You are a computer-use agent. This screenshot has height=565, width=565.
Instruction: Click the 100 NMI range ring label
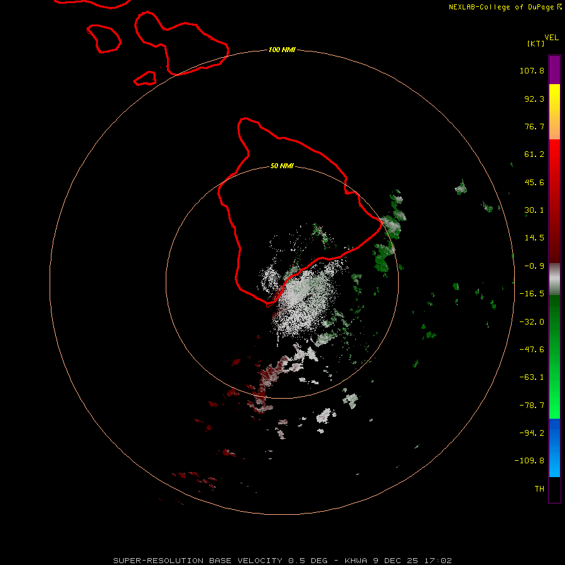(x=282, y=50)
